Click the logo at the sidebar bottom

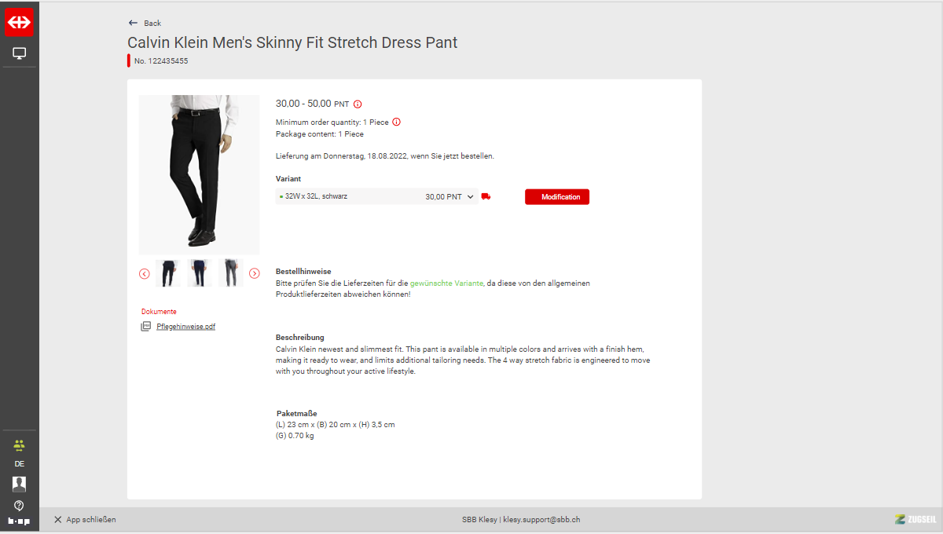(x=19, y=521)
